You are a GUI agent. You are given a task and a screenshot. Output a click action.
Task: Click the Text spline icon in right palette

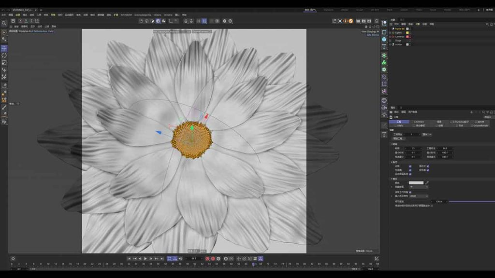(384, 47)
